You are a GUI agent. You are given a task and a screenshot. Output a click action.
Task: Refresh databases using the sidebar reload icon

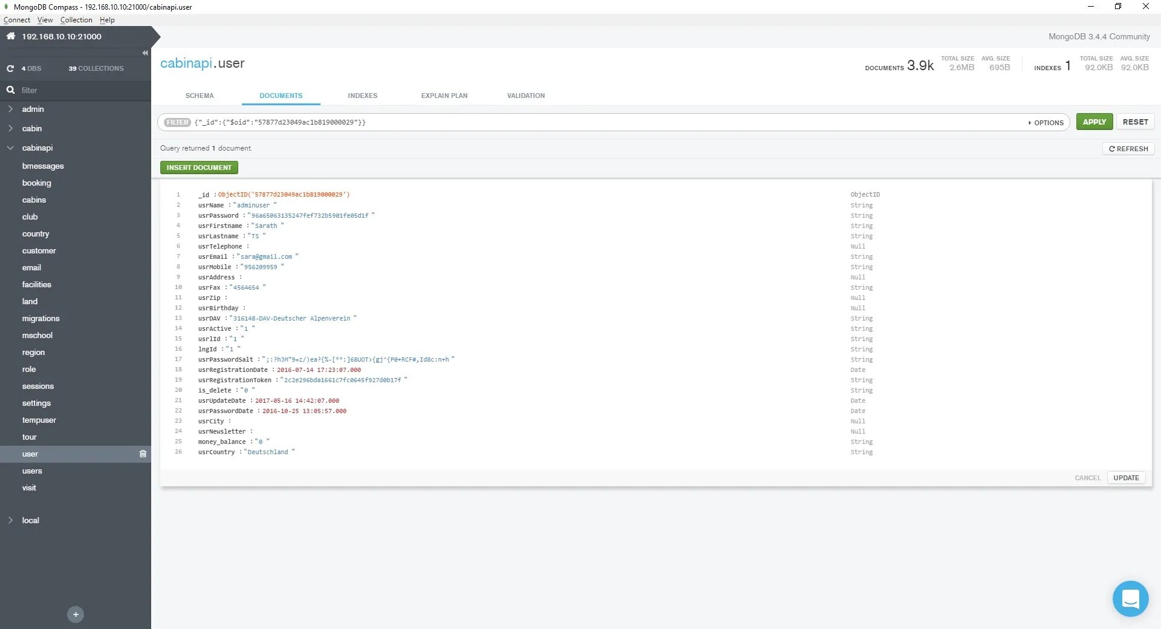(x=10, y=68)
